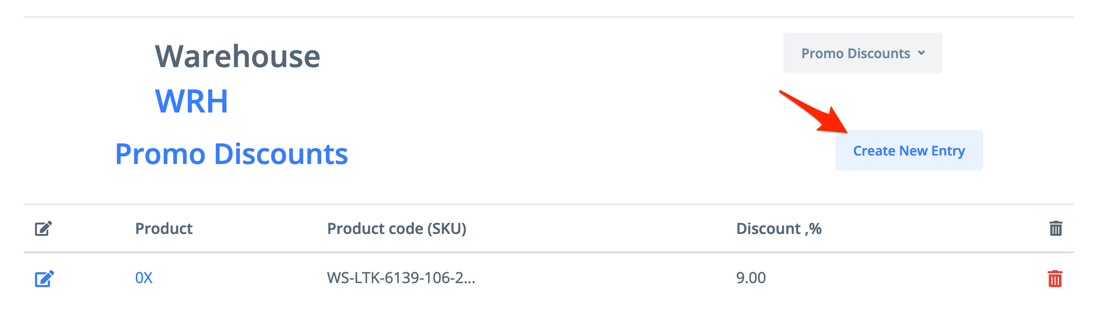Image resolution: width=1108 pixels, height=328 pixels.
Task: Open the Promo Discounts dropdown menu
Action: (x=862, y=53)
